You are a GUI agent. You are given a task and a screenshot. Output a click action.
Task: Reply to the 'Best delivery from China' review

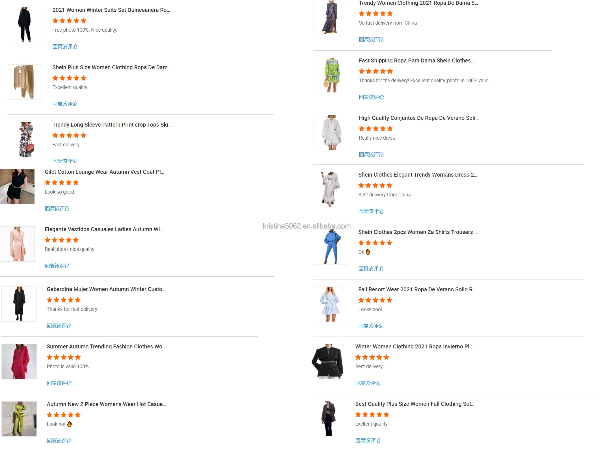coord(370,211)
